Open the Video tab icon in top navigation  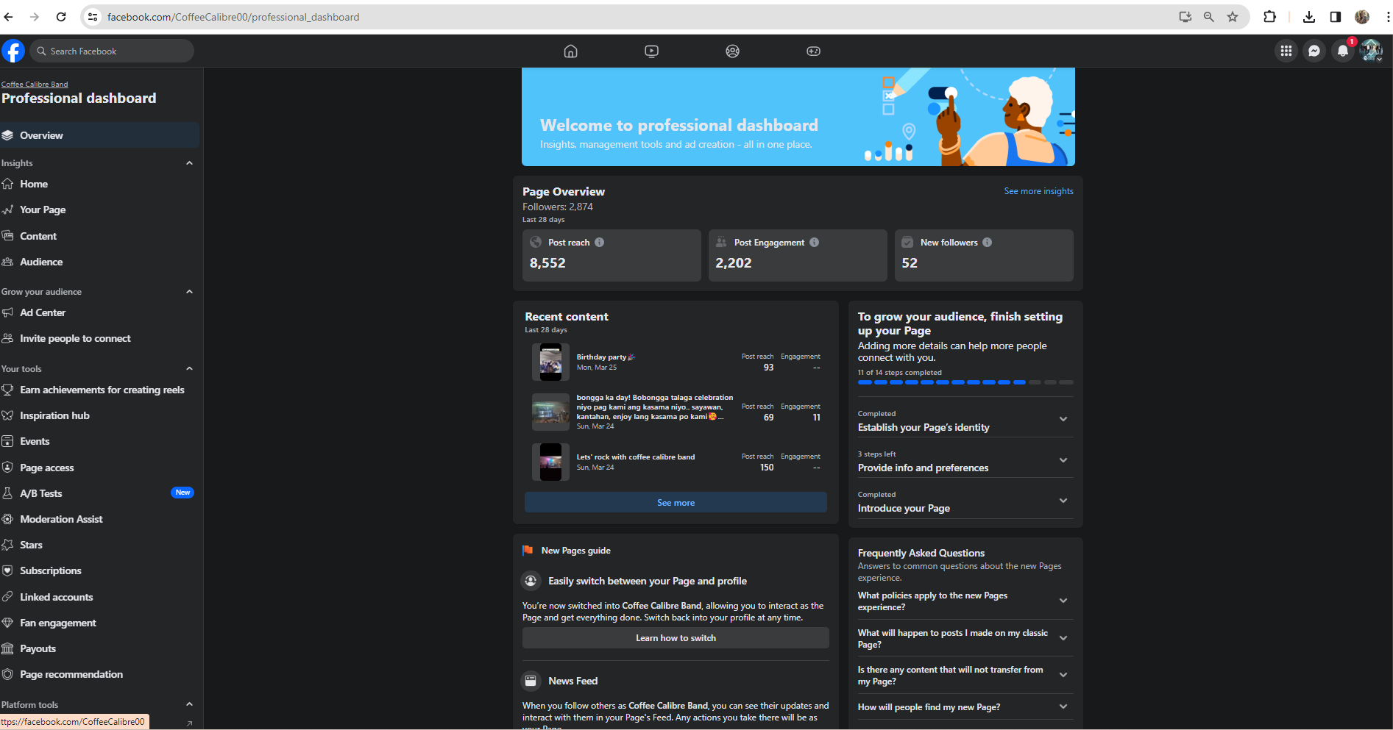click(651, 51)
